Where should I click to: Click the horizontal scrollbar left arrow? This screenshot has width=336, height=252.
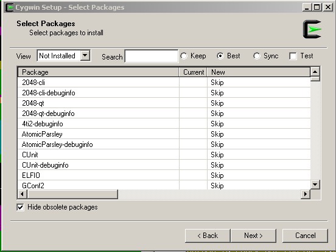click(23, 194)
